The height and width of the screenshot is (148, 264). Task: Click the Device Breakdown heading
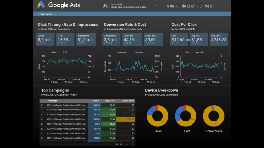tap(161, 90)
